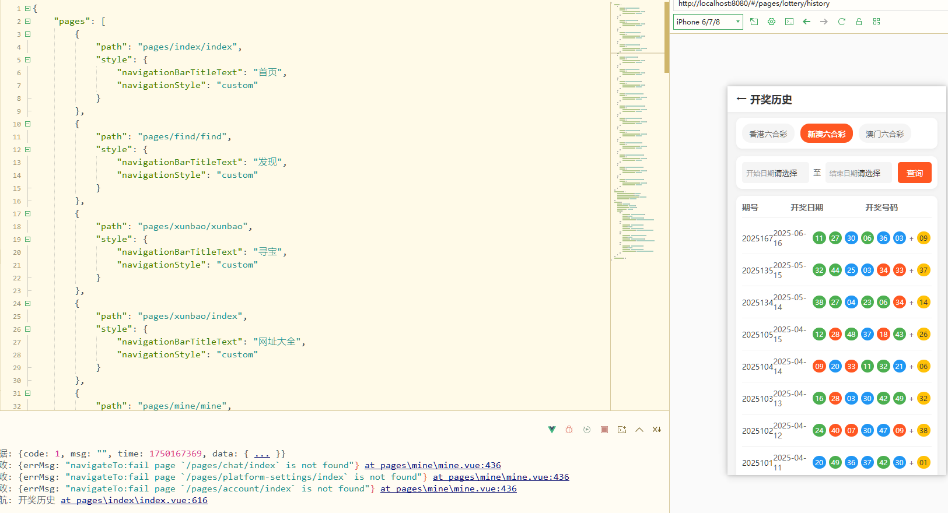Image resolution: width=948 pixels, height=513 pixels.
Task: Open the QR code icon in preview toolbar
Action: [x=876, y=22]
